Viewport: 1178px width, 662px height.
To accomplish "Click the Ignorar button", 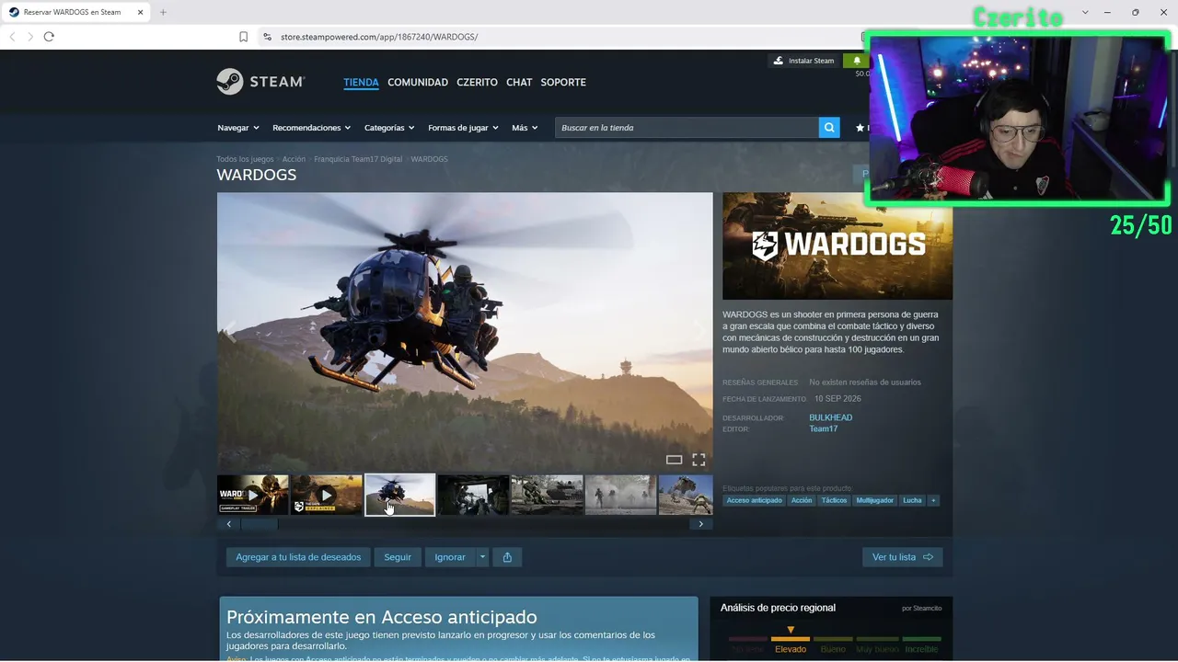I will pos(450,557).
